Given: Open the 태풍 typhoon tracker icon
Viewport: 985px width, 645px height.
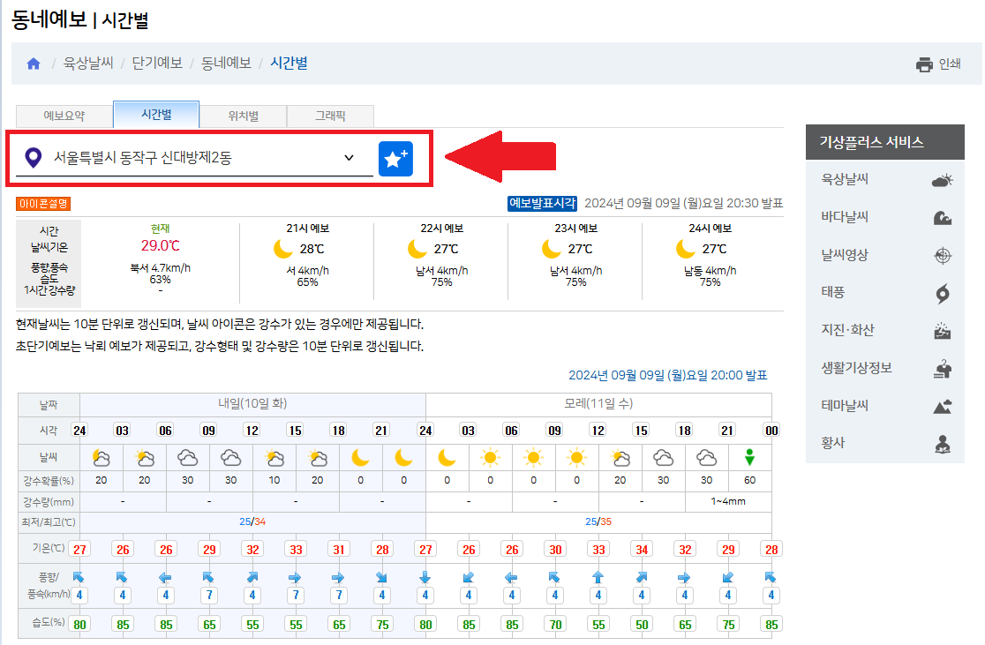Looking at the screenshot, I should pos(942,292).
